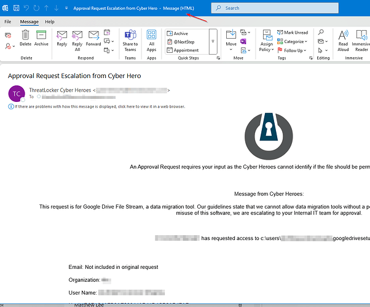Click the ThreatLocker Cyber Heroes sender name
370x307 pixels.
click(60, 90)
